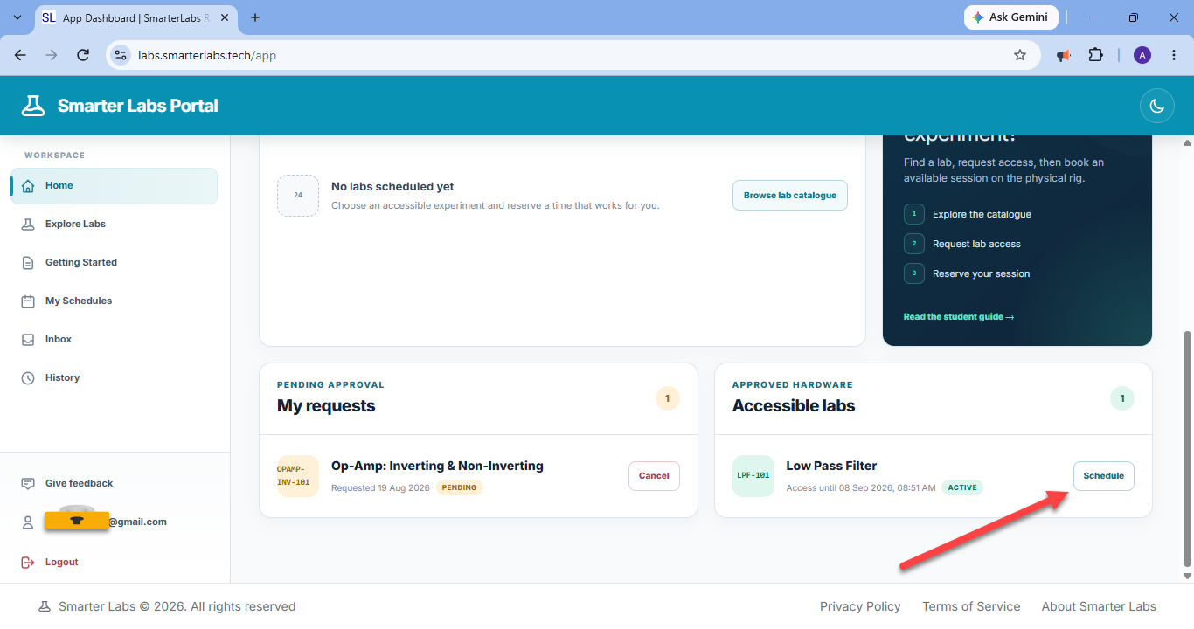The image size is (1194, 629).
Task: Click the site information icon in address bar
Action: click(x=121, y=55)
